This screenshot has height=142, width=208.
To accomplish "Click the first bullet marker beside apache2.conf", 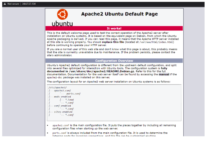I will [48, 125].
